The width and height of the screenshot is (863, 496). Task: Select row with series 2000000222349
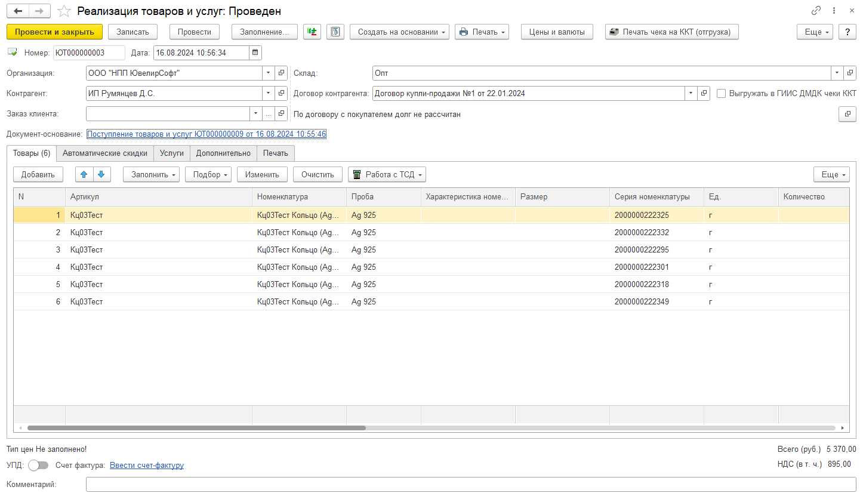coord(431,301)
